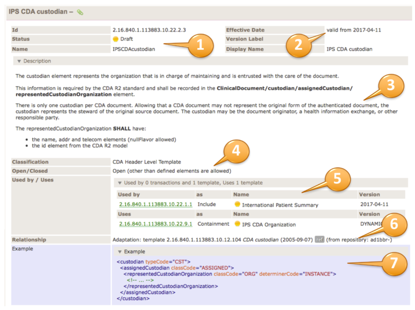Open template link 2.16.840.1.113883.10.22.9.1
This screenshot has width=415, height=310.
point(155,224)
